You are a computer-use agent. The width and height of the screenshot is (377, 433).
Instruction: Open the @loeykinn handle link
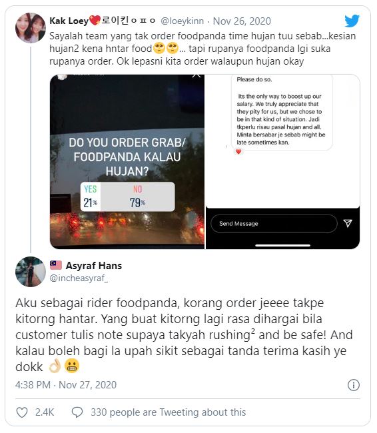[183, 21]
